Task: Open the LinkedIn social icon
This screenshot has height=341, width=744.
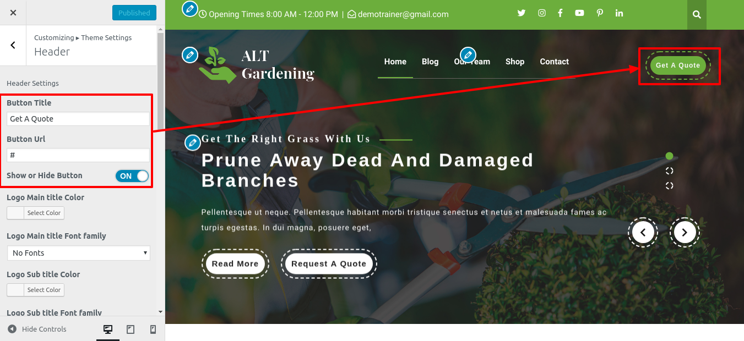Action: click(x=620, y=13)
